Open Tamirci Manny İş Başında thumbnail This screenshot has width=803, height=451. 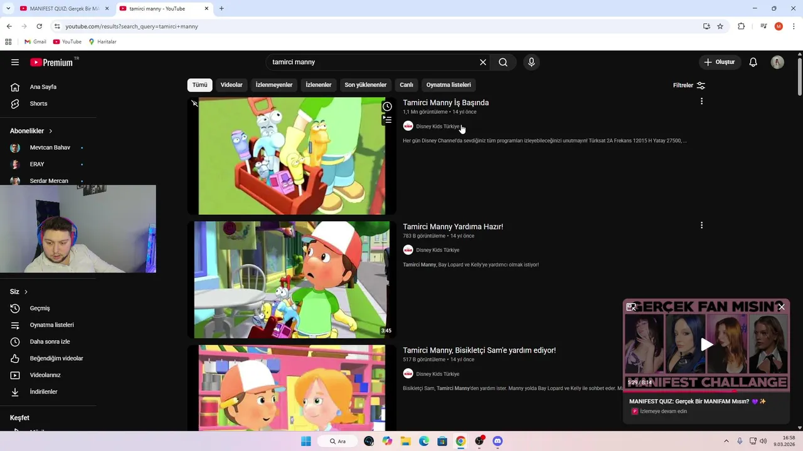pos(292,156)
